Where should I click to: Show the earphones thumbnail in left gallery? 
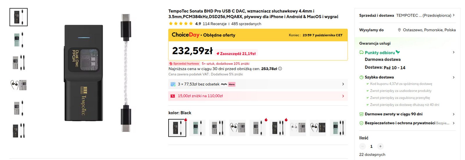(x=19, y=85)
